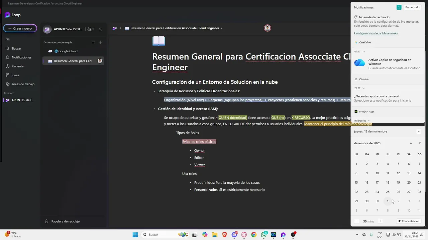Open Ideas in Loop sidebar
The image size is (428, 240).
click(x=15, y=75)
